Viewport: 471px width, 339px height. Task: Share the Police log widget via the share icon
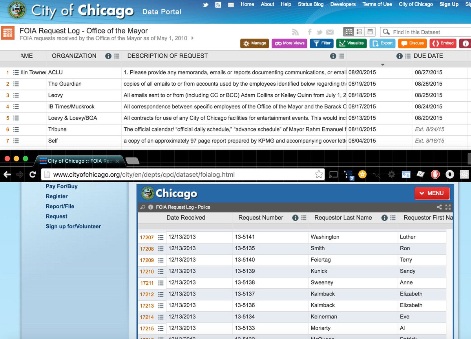tap(439, 207)
